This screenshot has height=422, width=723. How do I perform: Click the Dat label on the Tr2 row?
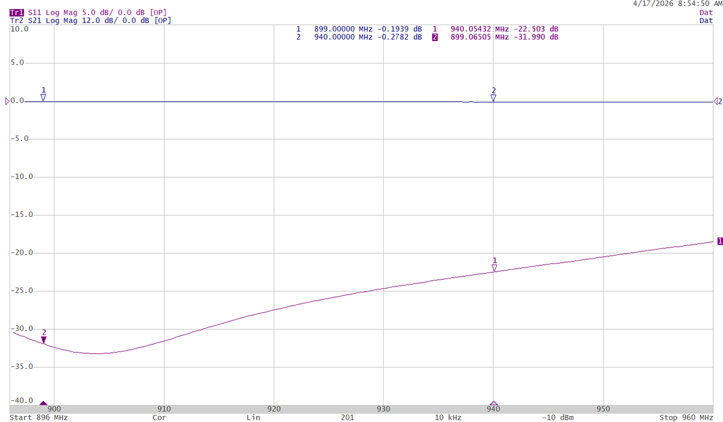click(707, 20)
